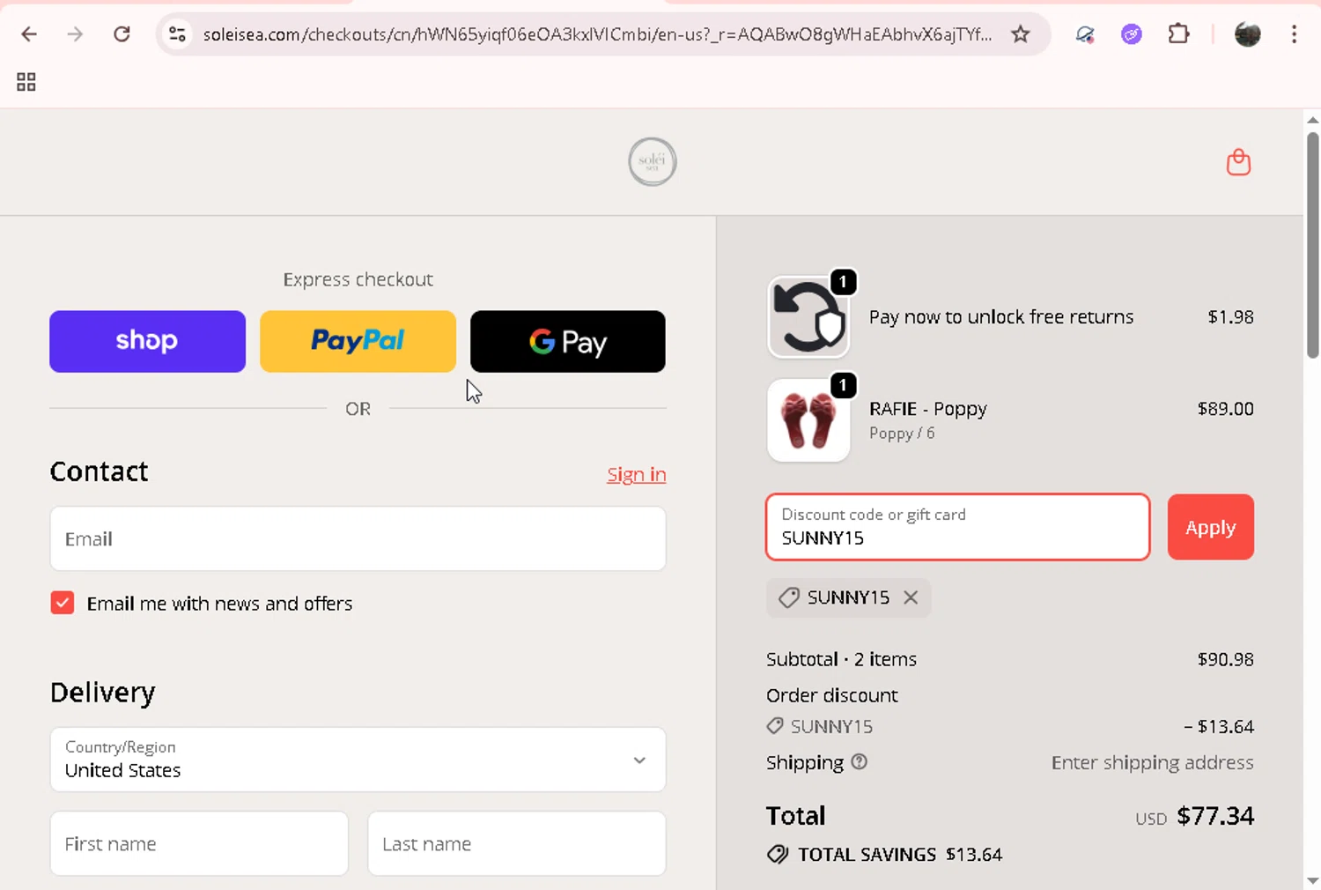The width and height of the screenshot is (1321, 890).
Task: Open the Country/Region dropdown
Action: (358, 760)
